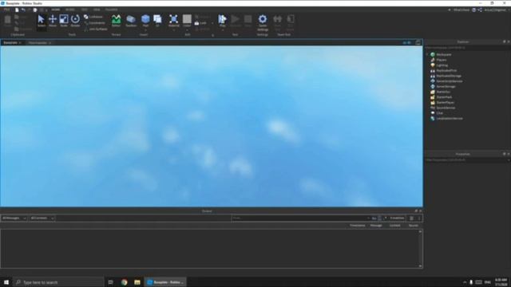Expand Color dropdown arrow
This screenshot has height=287, width=511.
click(187, 30)
